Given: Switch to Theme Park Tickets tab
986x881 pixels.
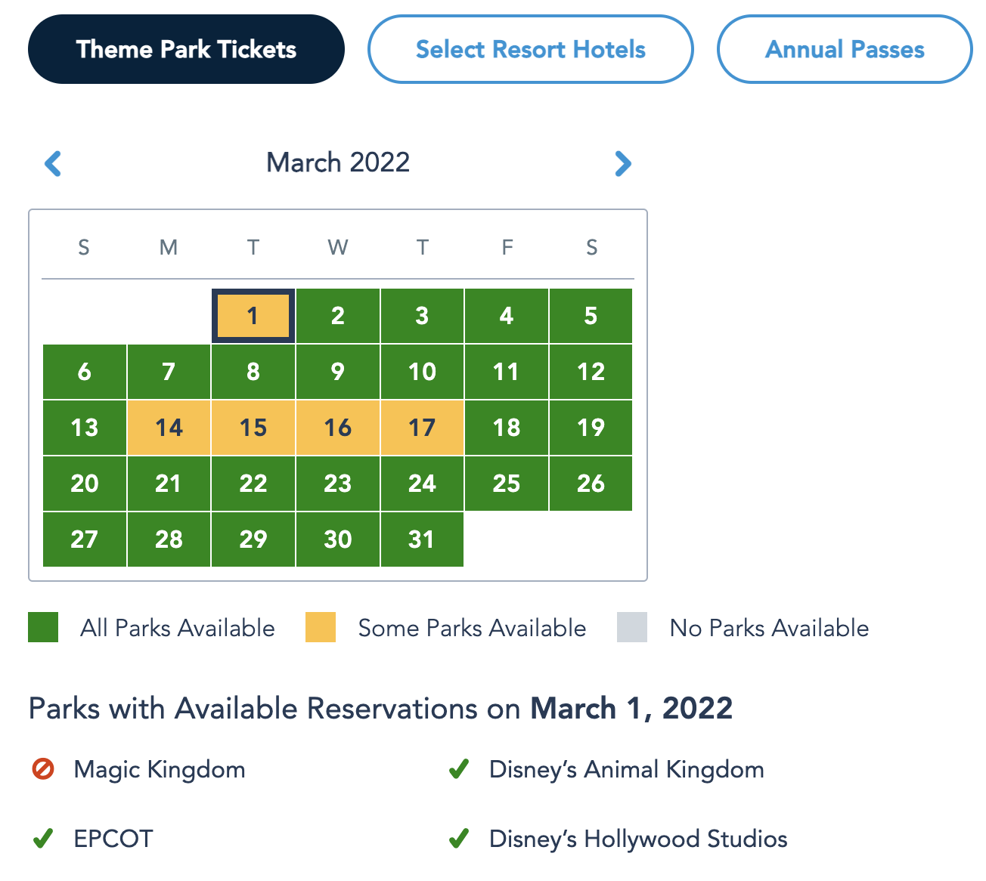Looking at the screenshot, I should tap(186, 49).
